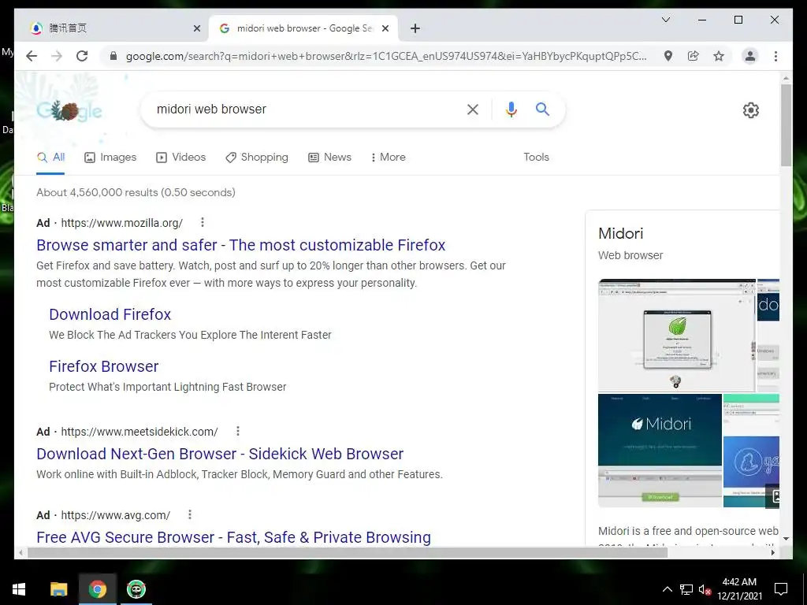Open the notification center icon
The width and height of the screenshot is (807, 605).
[x=781, y=589]
